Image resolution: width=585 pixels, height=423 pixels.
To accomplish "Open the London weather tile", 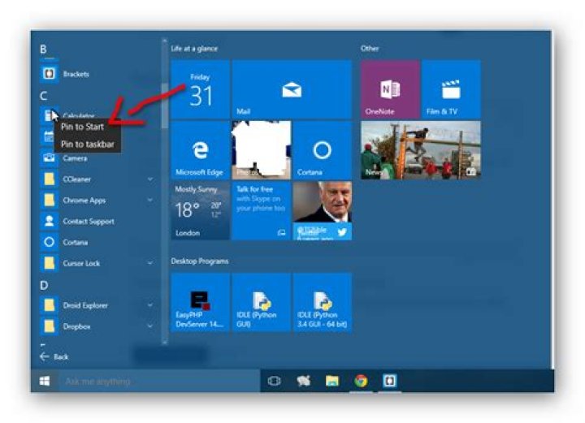I will [201, 211].
